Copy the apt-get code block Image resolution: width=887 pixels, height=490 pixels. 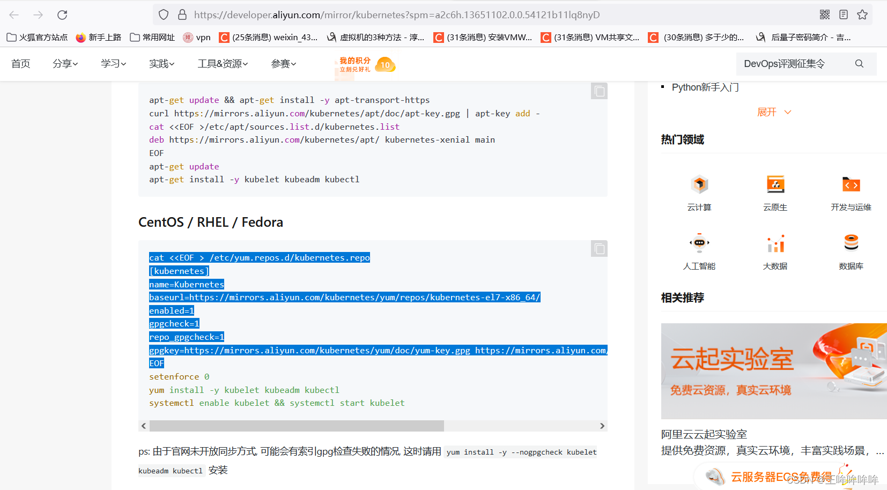click(599, 91)
